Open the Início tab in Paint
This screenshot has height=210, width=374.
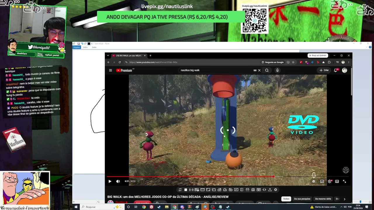coord(85,47)
